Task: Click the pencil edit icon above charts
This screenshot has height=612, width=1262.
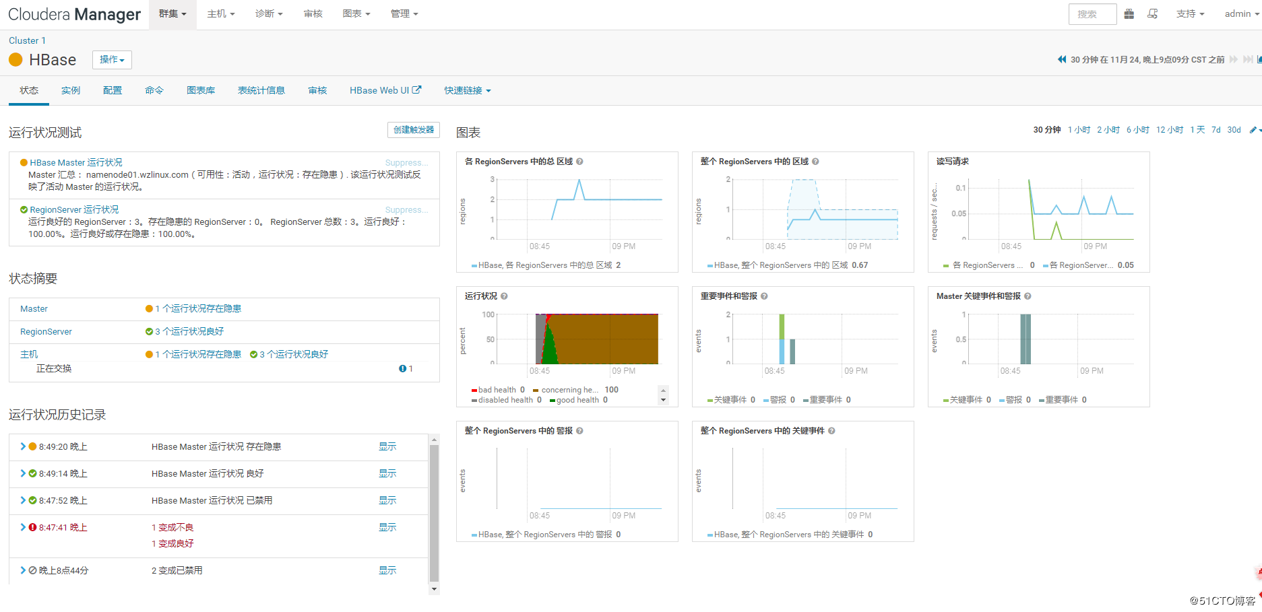Action: coord(1253,130)
